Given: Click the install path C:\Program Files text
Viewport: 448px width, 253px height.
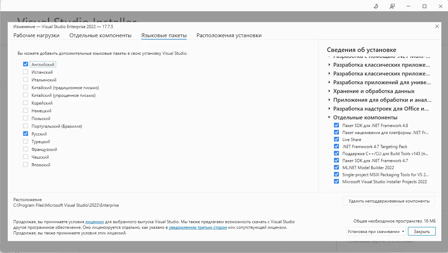Looking at the screenshot, I should click(66, 205).
